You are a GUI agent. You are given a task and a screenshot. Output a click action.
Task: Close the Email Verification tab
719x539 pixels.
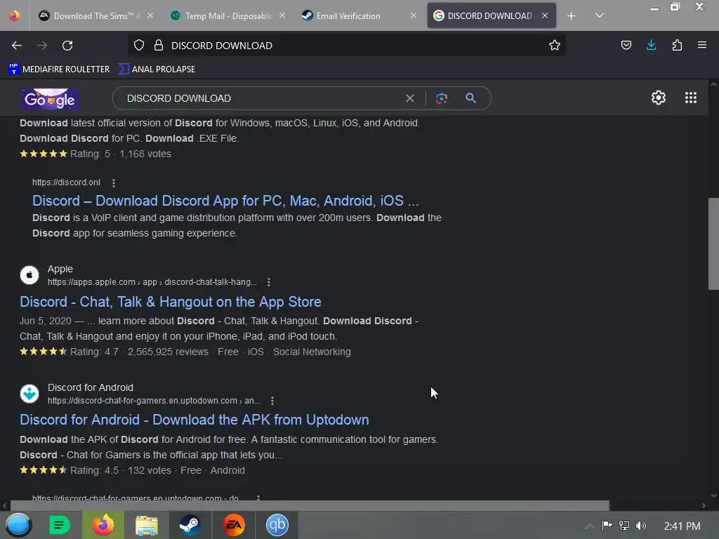pyautogui.click(x=413, y=15)
